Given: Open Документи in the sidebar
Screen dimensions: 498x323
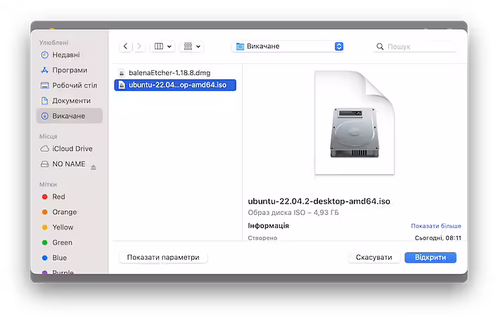Looking at the screenshot, I should tap(69, 100).
